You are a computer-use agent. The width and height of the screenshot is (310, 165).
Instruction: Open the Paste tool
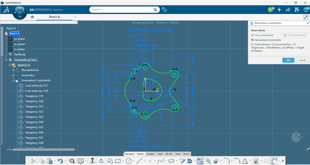click(x=49, y=161)
